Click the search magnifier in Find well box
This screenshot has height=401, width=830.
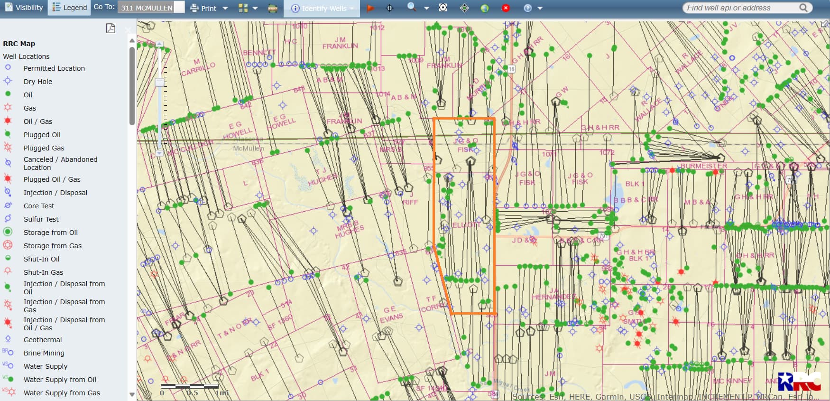pyautogui.click(x=803, y=8)
